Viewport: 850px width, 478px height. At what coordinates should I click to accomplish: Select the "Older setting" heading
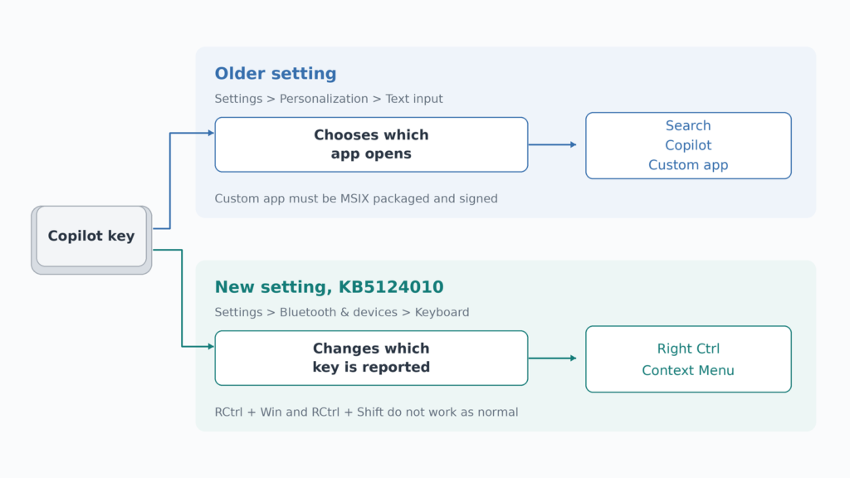coord(276,73)
